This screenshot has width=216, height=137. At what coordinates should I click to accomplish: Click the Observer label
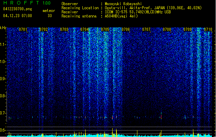tap(70, 4)
